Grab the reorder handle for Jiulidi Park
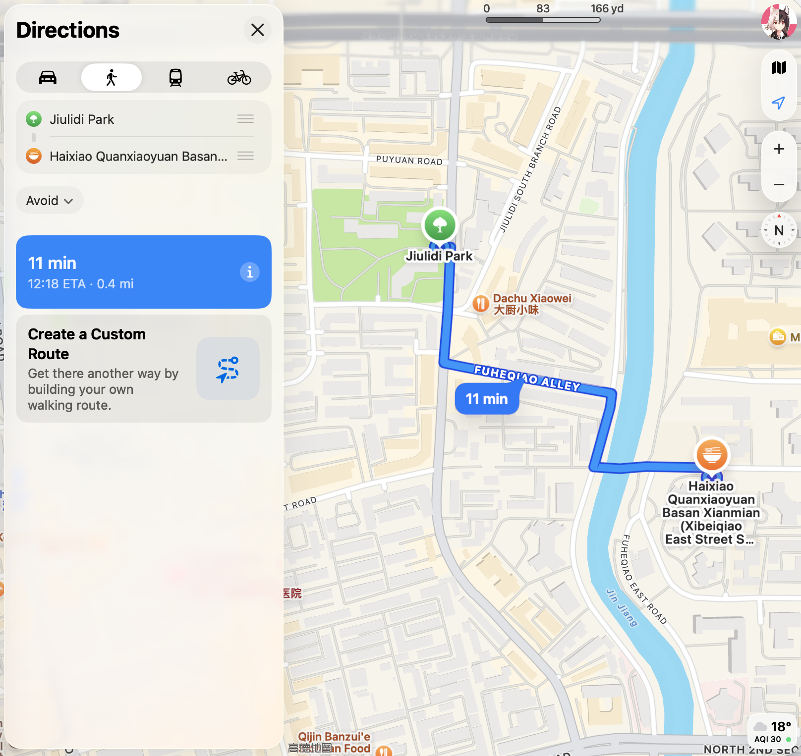This screenshot has height=756, width=801. [x=245, y=119]
